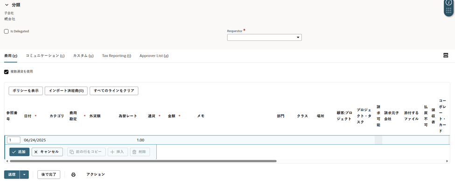Click the クラス column header
The height and width of the screenshot is (181, 455).
click(x=302, y=116)
